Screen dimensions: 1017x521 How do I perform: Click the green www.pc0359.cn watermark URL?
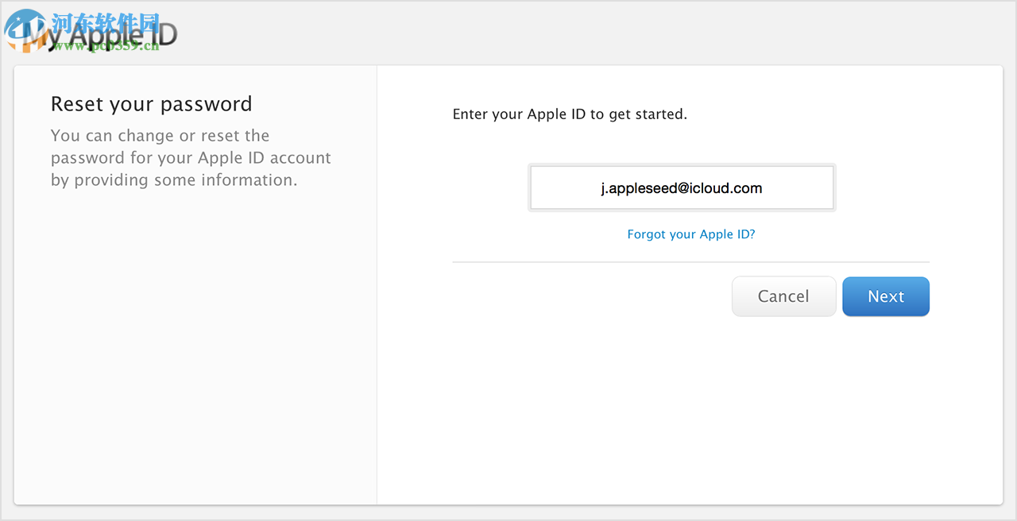(105, 46)
